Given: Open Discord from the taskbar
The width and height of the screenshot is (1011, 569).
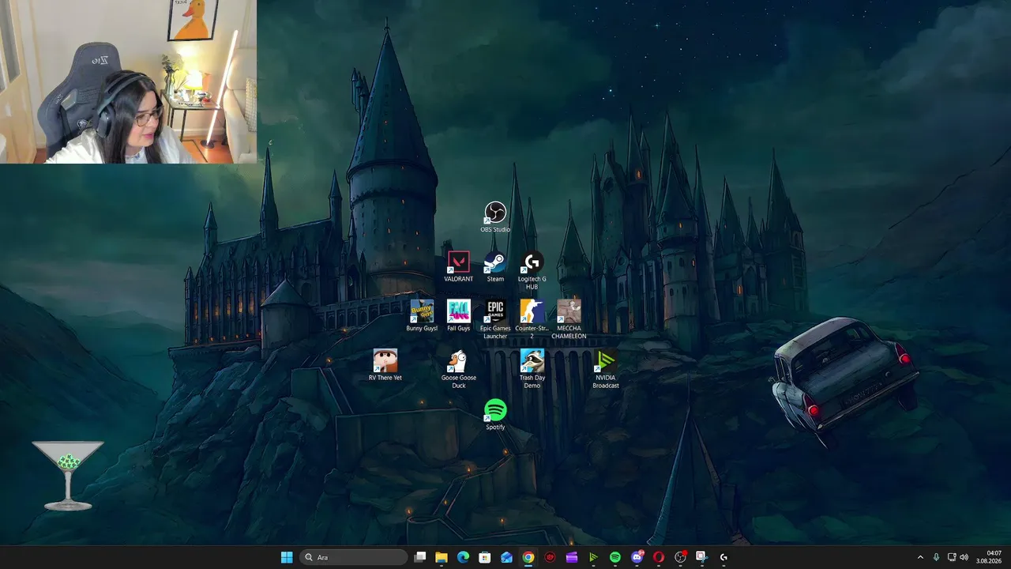Looking at the screenshot, I should (x=637, y=557).
